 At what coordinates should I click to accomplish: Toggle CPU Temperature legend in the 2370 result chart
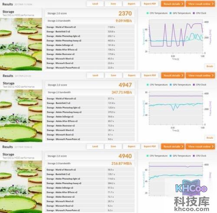[157, 13]
